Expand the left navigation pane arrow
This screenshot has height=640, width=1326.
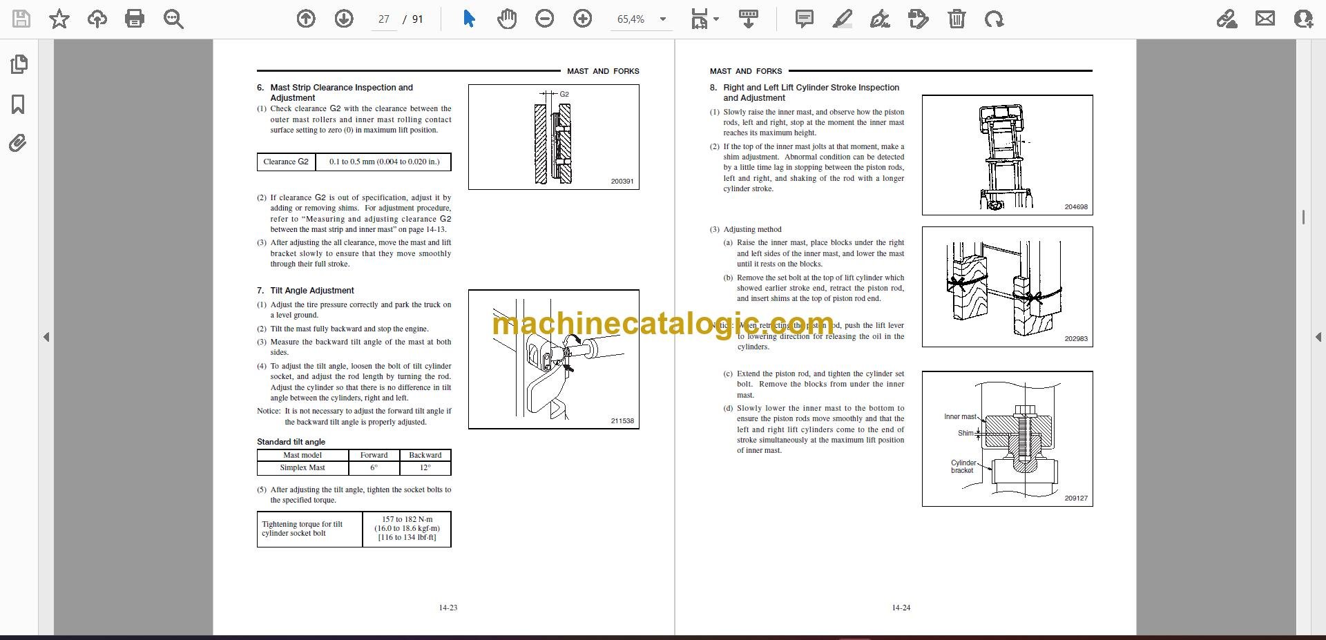[46, 337]
